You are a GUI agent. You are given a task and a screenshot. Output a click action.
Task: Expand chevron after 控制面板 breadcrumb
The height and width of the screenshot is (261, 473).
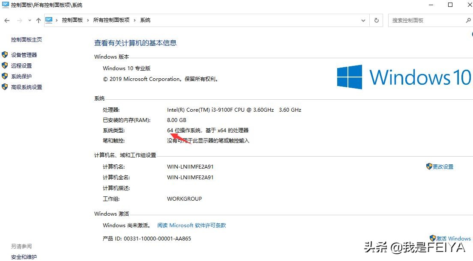tap(88, 20)
